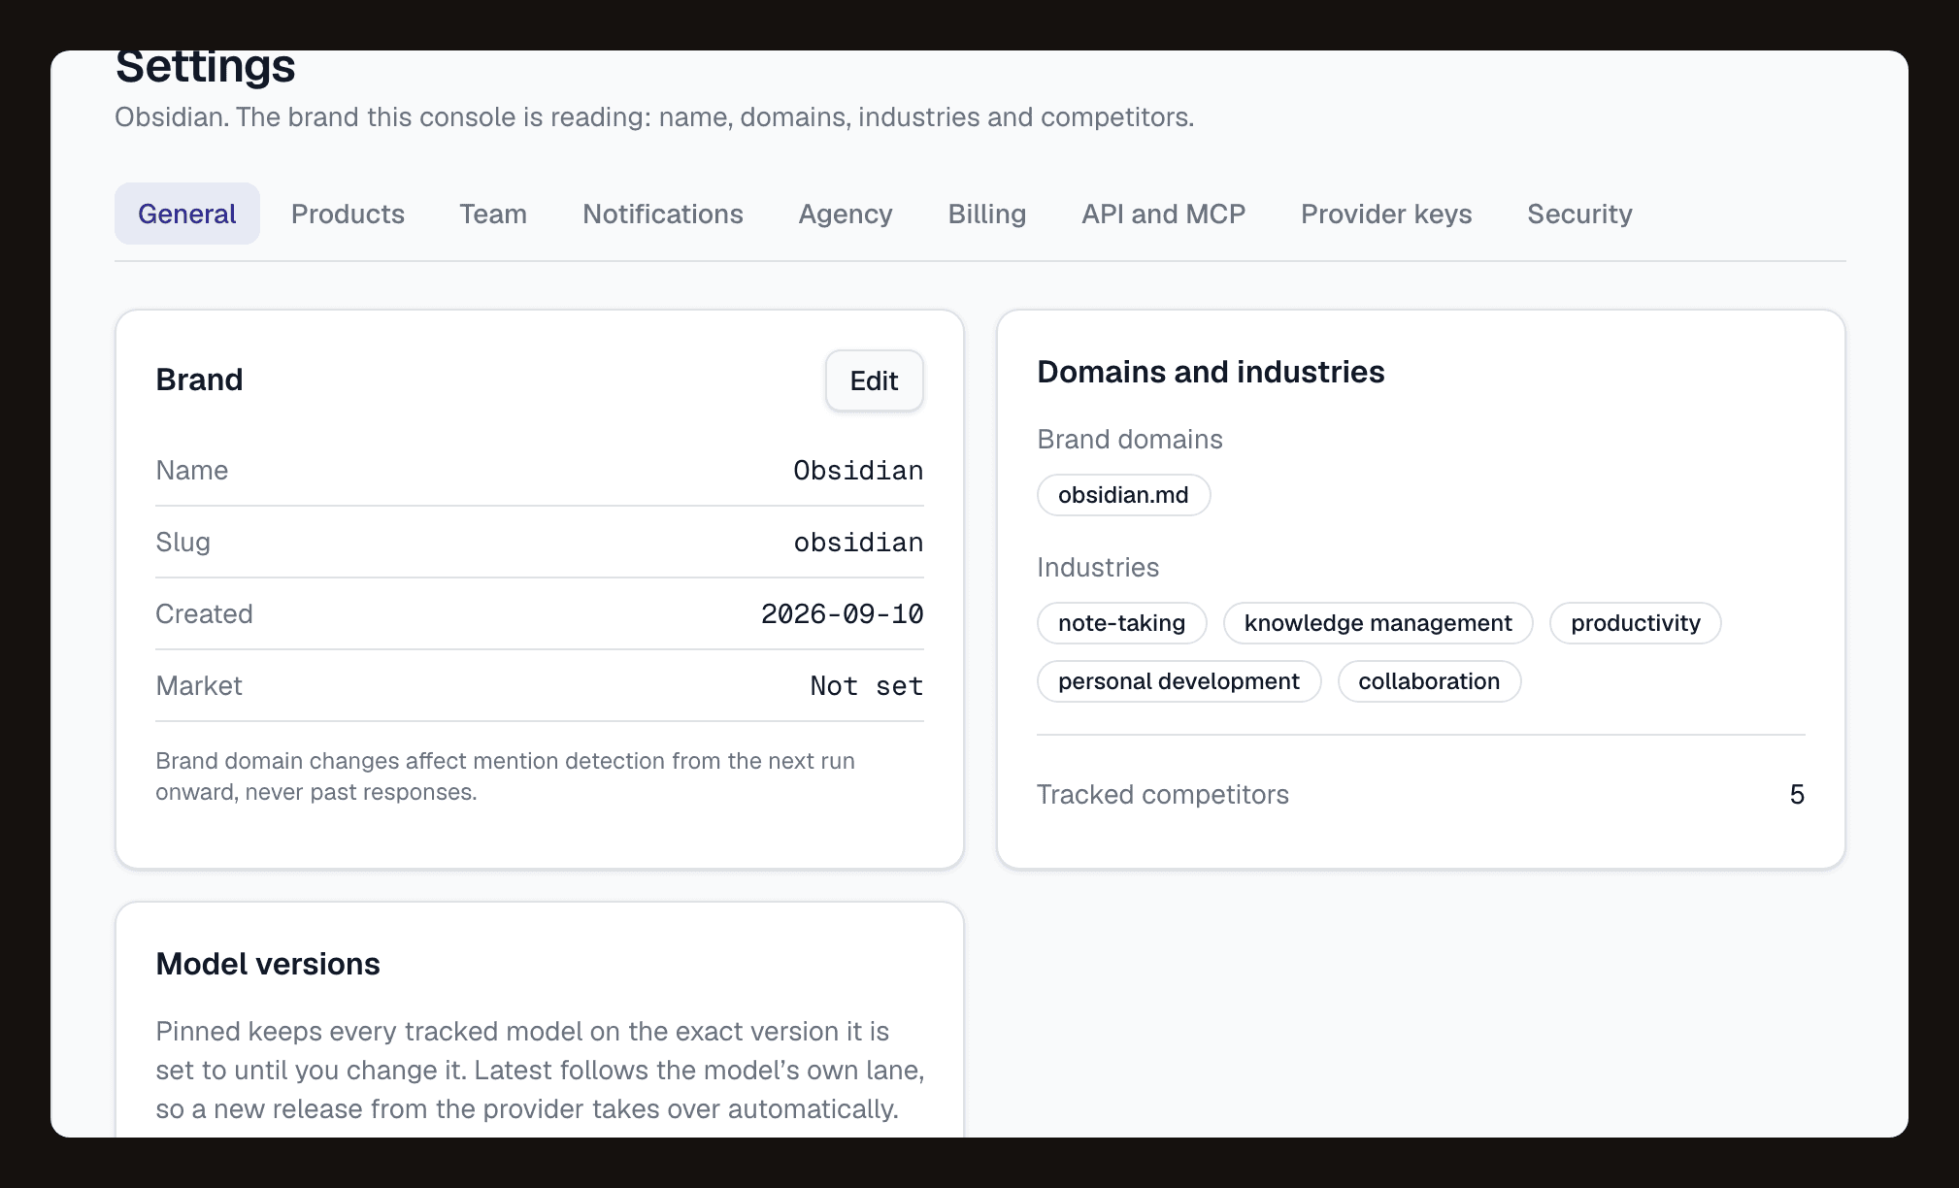This screenshot has width=1959, height=1188.
Task: Go to the Notifications tab
Action: 663,214
